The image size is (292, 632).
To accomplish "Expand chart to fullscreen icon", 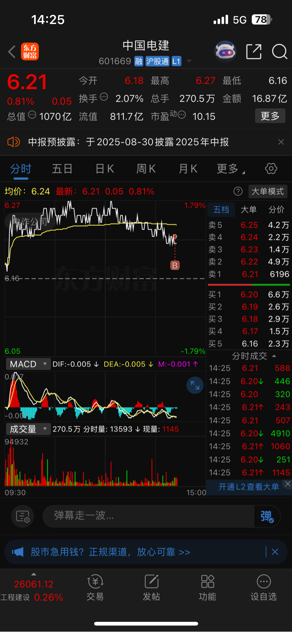I will [195, 385].
